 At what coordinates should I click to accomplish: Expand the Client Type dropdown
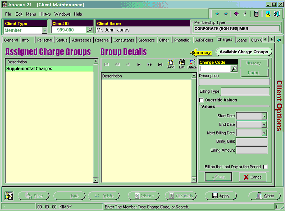pos(45,30)
